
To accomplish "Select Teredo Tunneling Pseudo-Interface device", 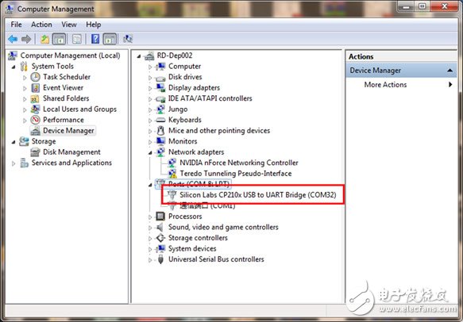I will coord(236,174).
